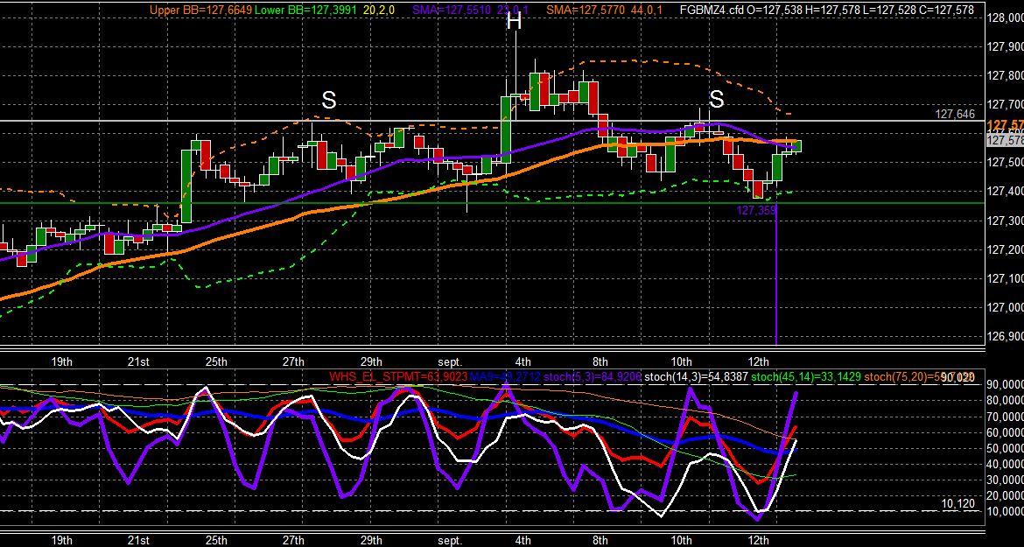Click 10th on the stochastic pane date axis

click(681, 541)
